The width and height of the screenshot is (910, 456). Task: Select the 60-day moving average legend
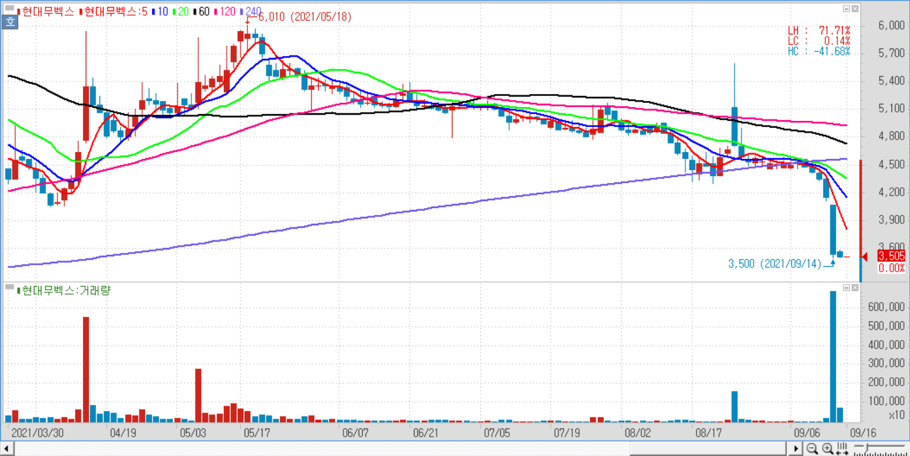pos(201,12)
